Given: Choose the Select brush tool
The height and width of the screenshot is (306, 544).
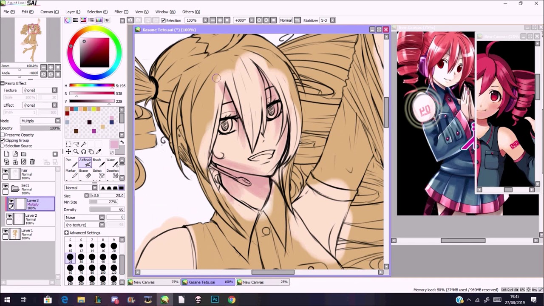Looking at the screenshot, I should point(99,173).
